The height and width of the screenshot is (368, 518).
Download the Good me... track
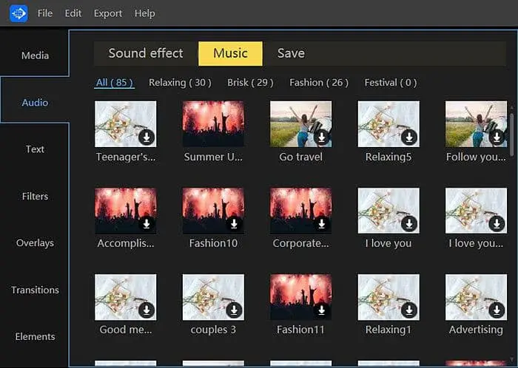(x=147, y=310)
